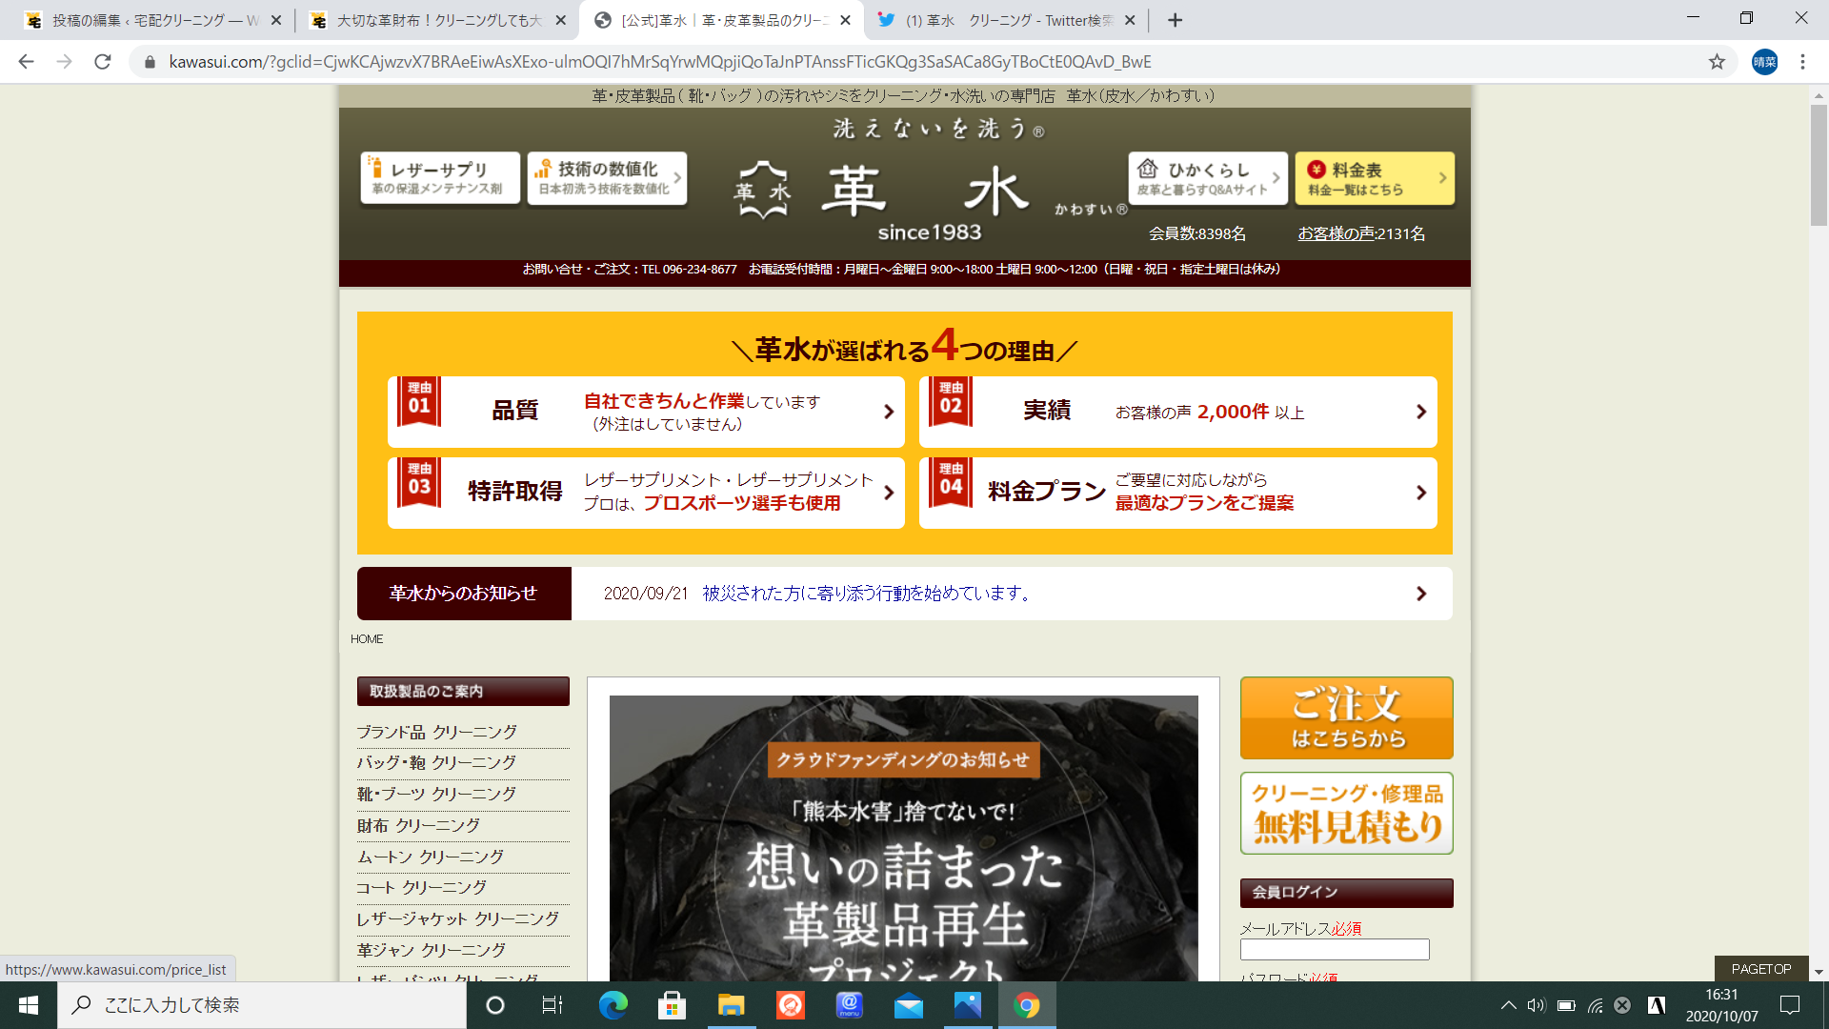Open ブランド品 クリーニング in the sidebar

tap(437, 732)
